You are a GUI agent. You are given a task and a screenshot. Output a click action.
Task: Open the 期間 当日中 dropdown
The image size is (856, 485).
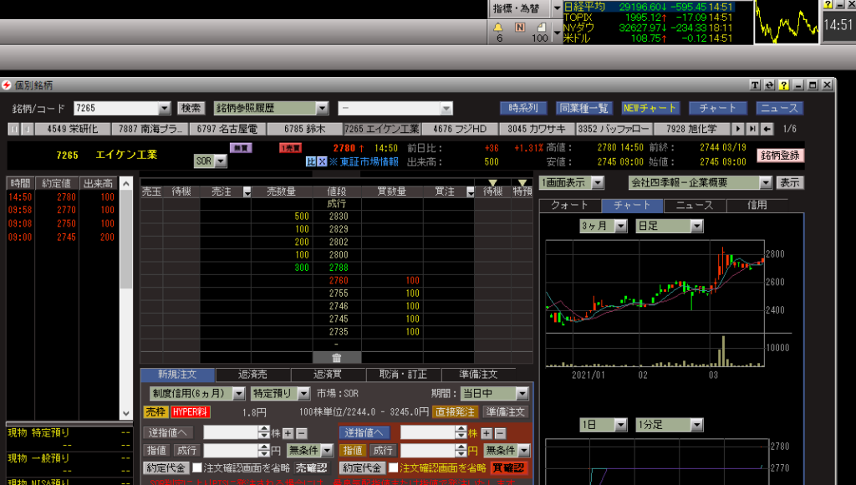[x=522, y=393]
